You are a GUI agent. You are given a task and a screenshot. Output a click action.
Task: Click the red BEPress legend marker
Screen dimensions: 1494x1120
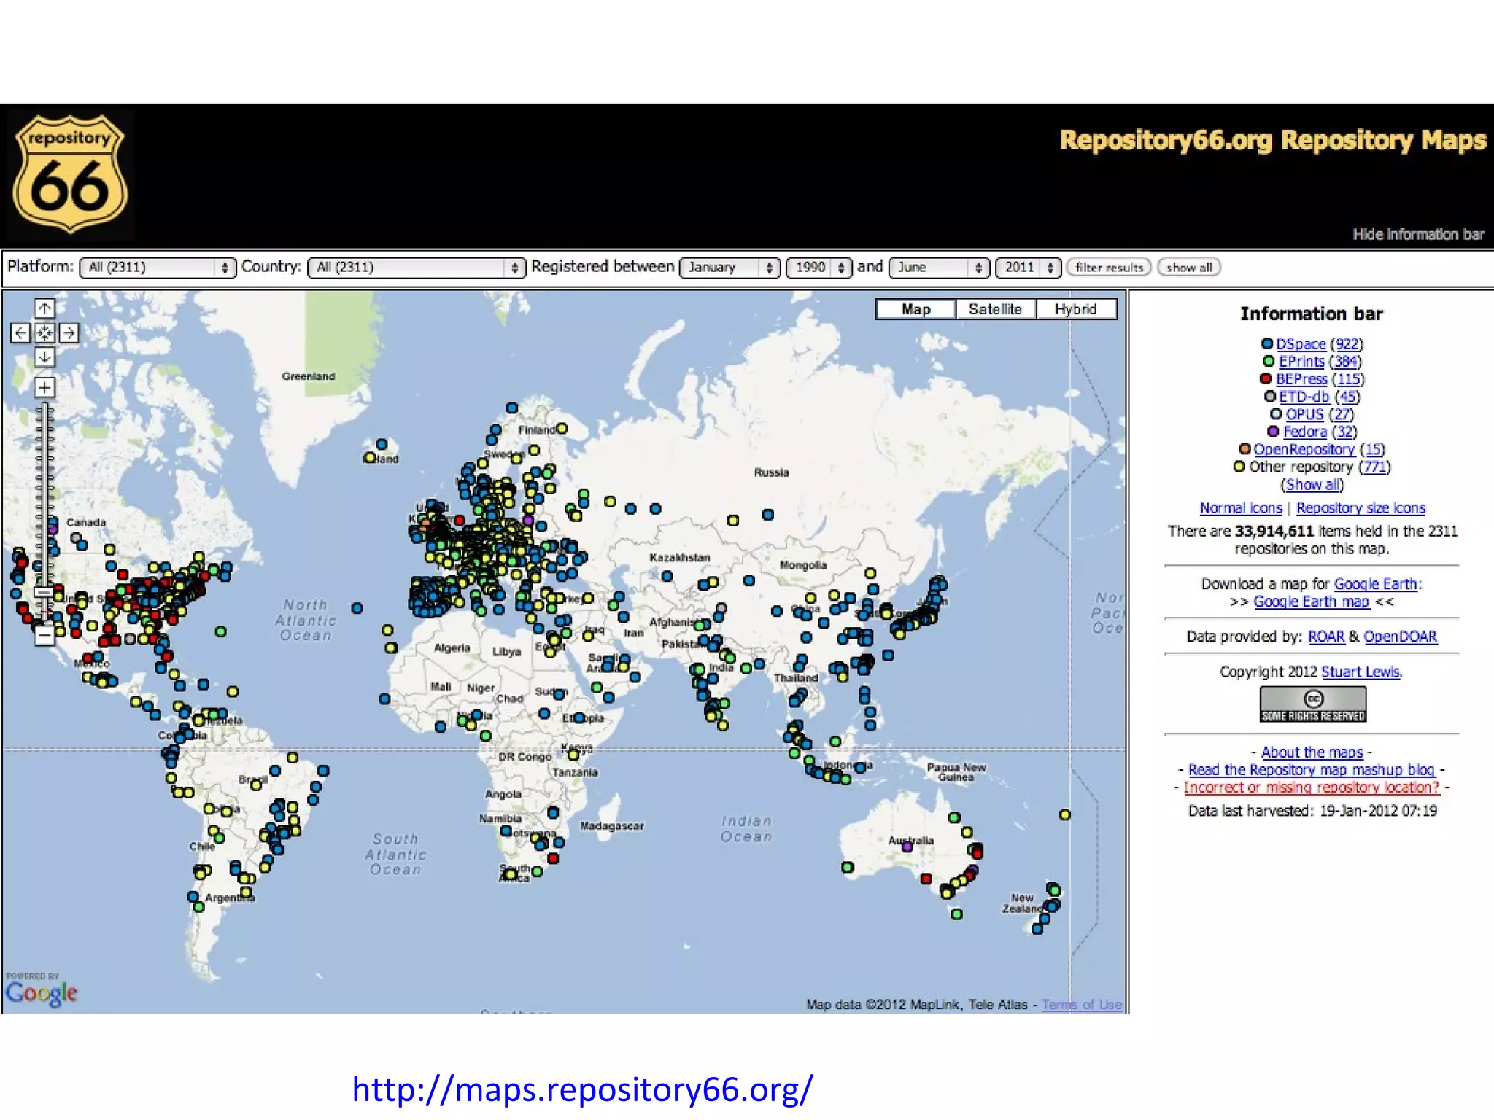(x=1266, y=378)
